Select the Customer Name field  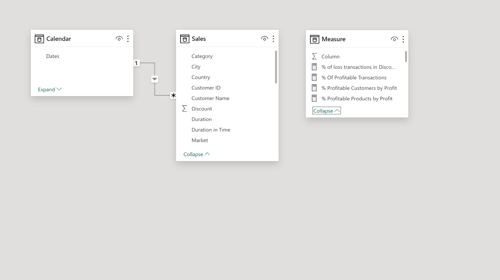[x=210, y=98]
